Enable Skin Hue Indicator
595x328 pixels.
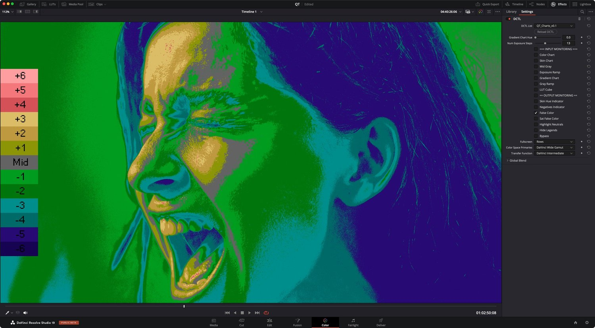click(536, 101)
